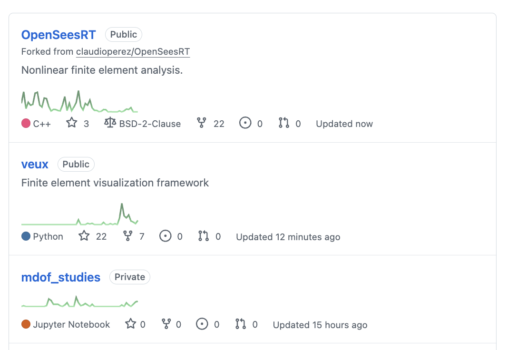
Task: Open the OpenSeesRT repository link
Action: 58,35
